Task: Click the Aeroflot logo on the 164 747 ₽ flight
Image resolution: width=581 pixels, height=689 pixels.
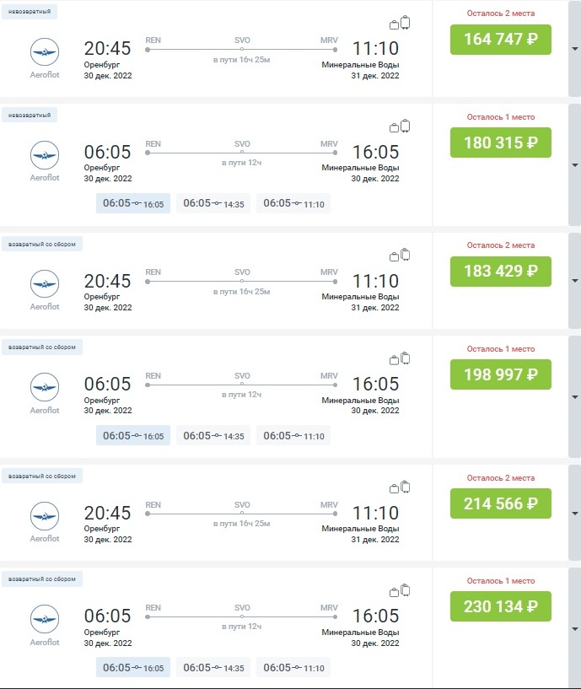Action: [45, 54]
